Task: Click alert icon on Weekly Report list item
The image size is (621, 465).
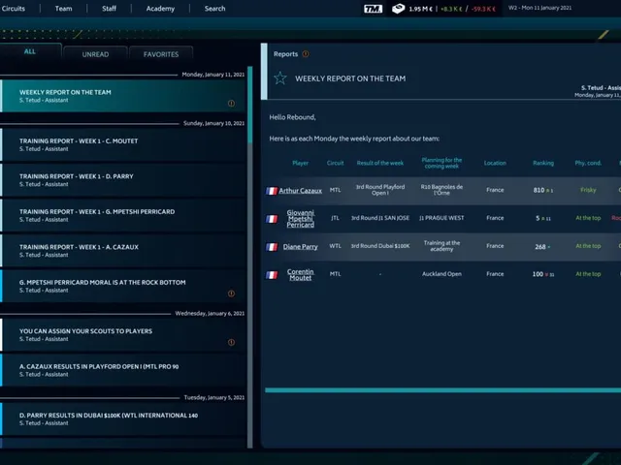Action: pos(231,104)
